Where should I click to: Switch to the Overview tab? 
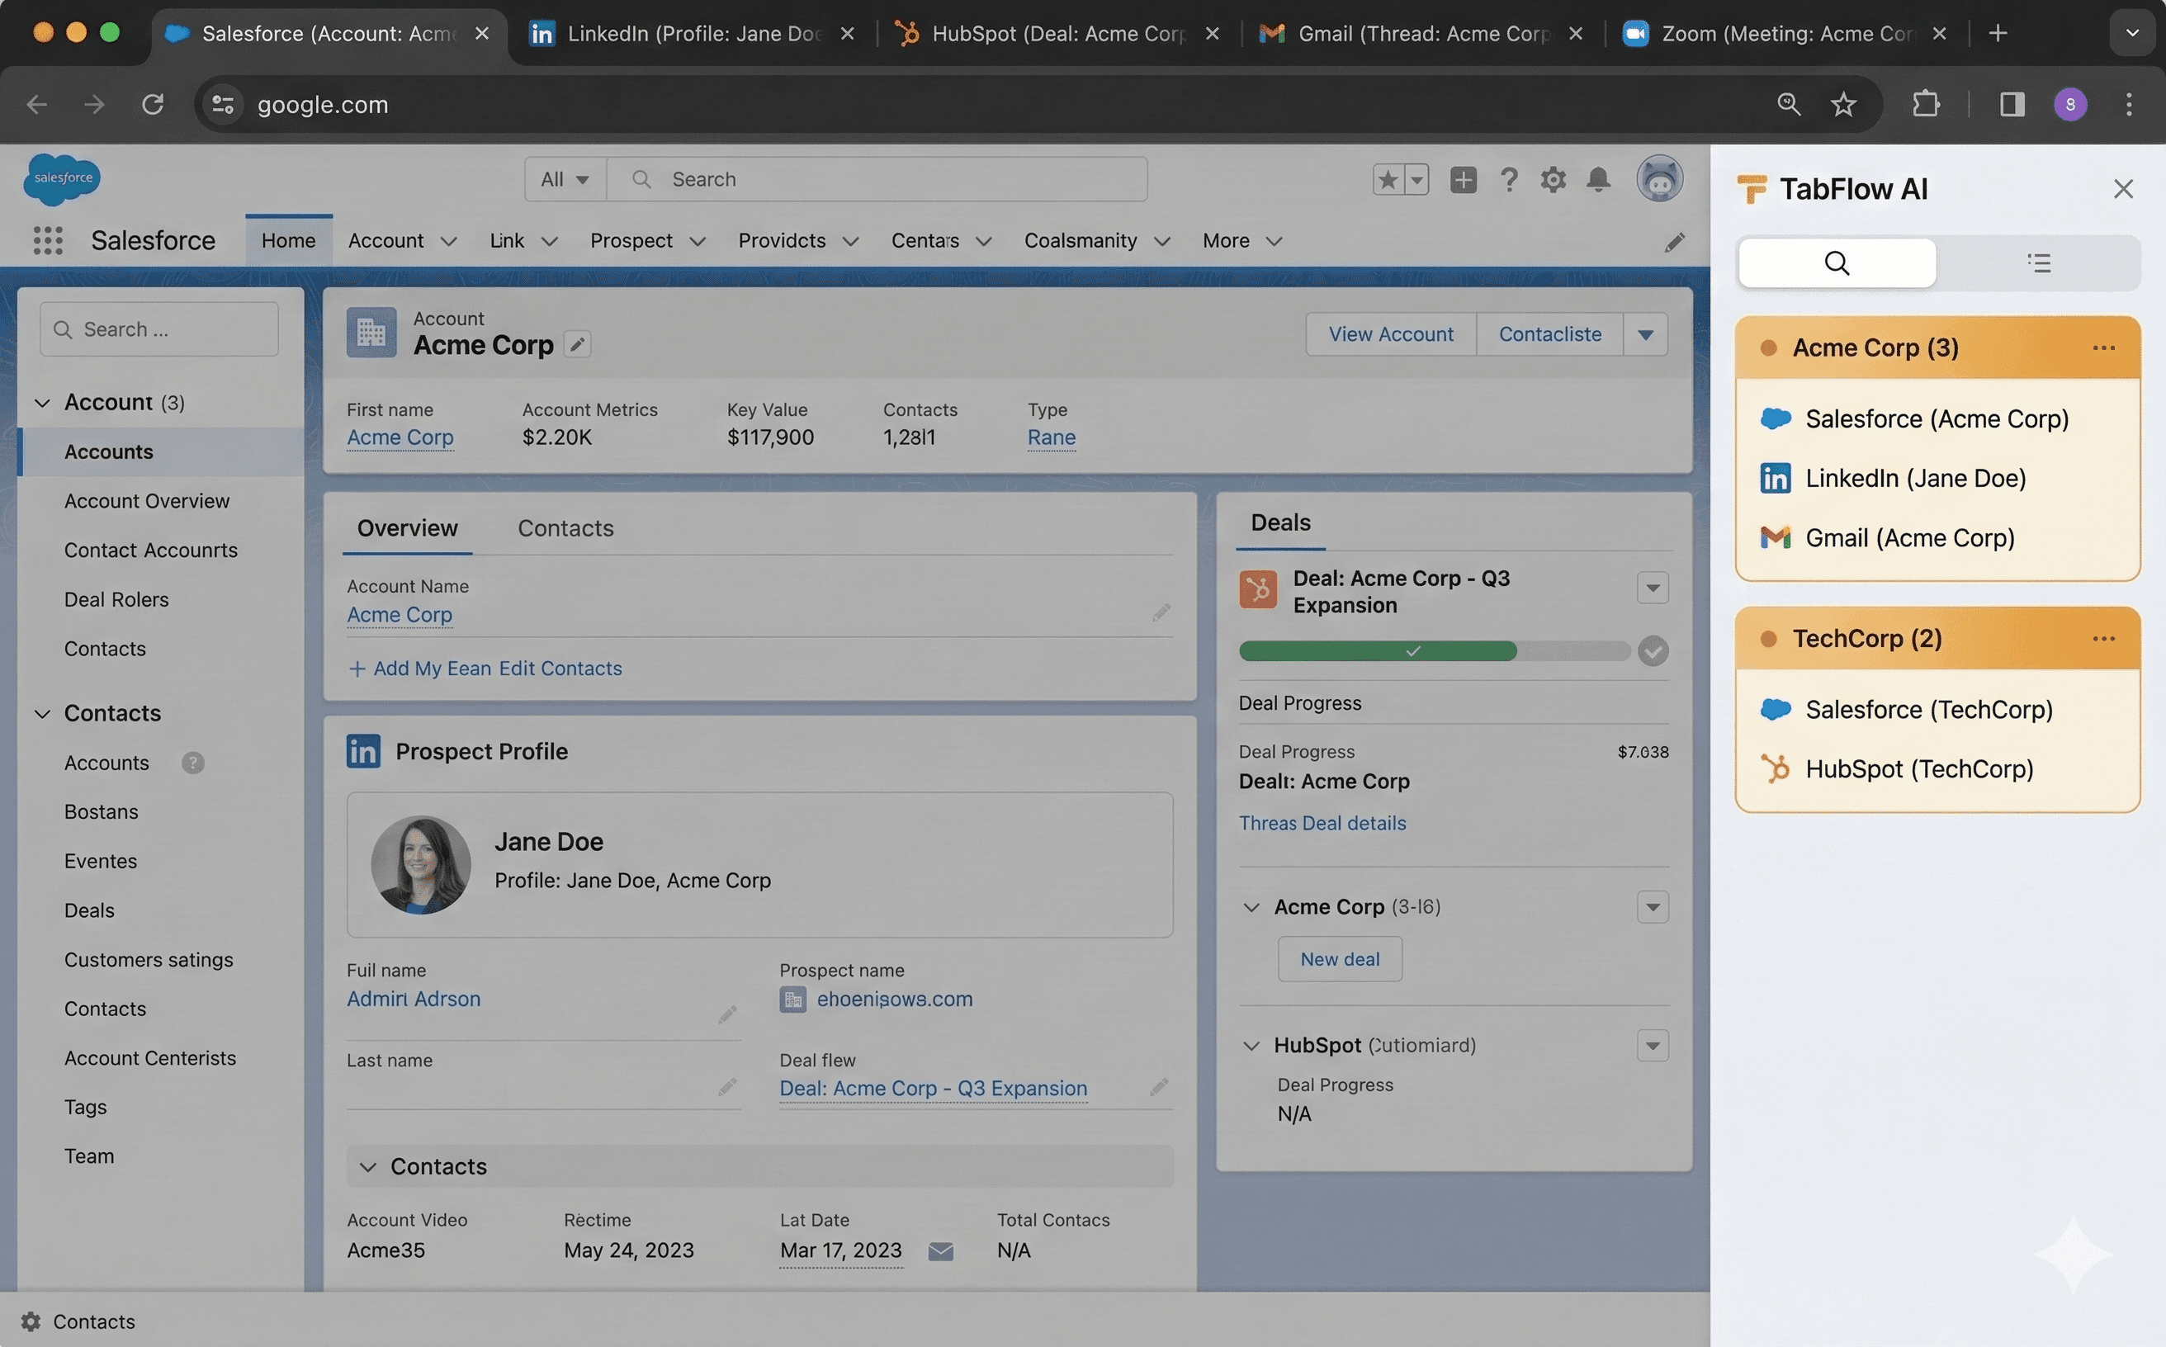407,528
